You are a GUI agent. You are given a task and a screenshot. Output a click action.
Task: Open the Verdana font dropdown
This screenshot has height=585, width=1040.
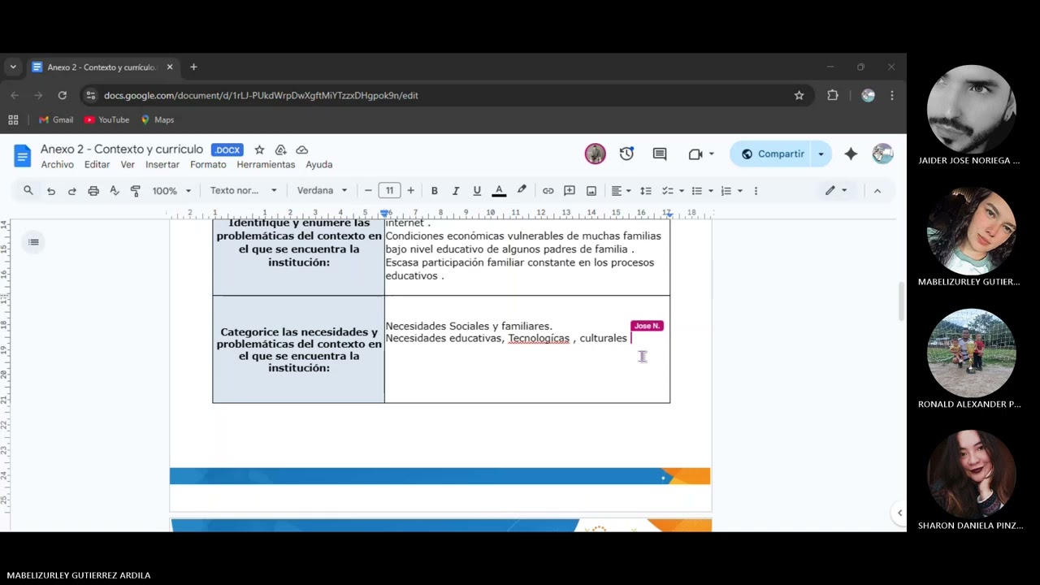322,191
